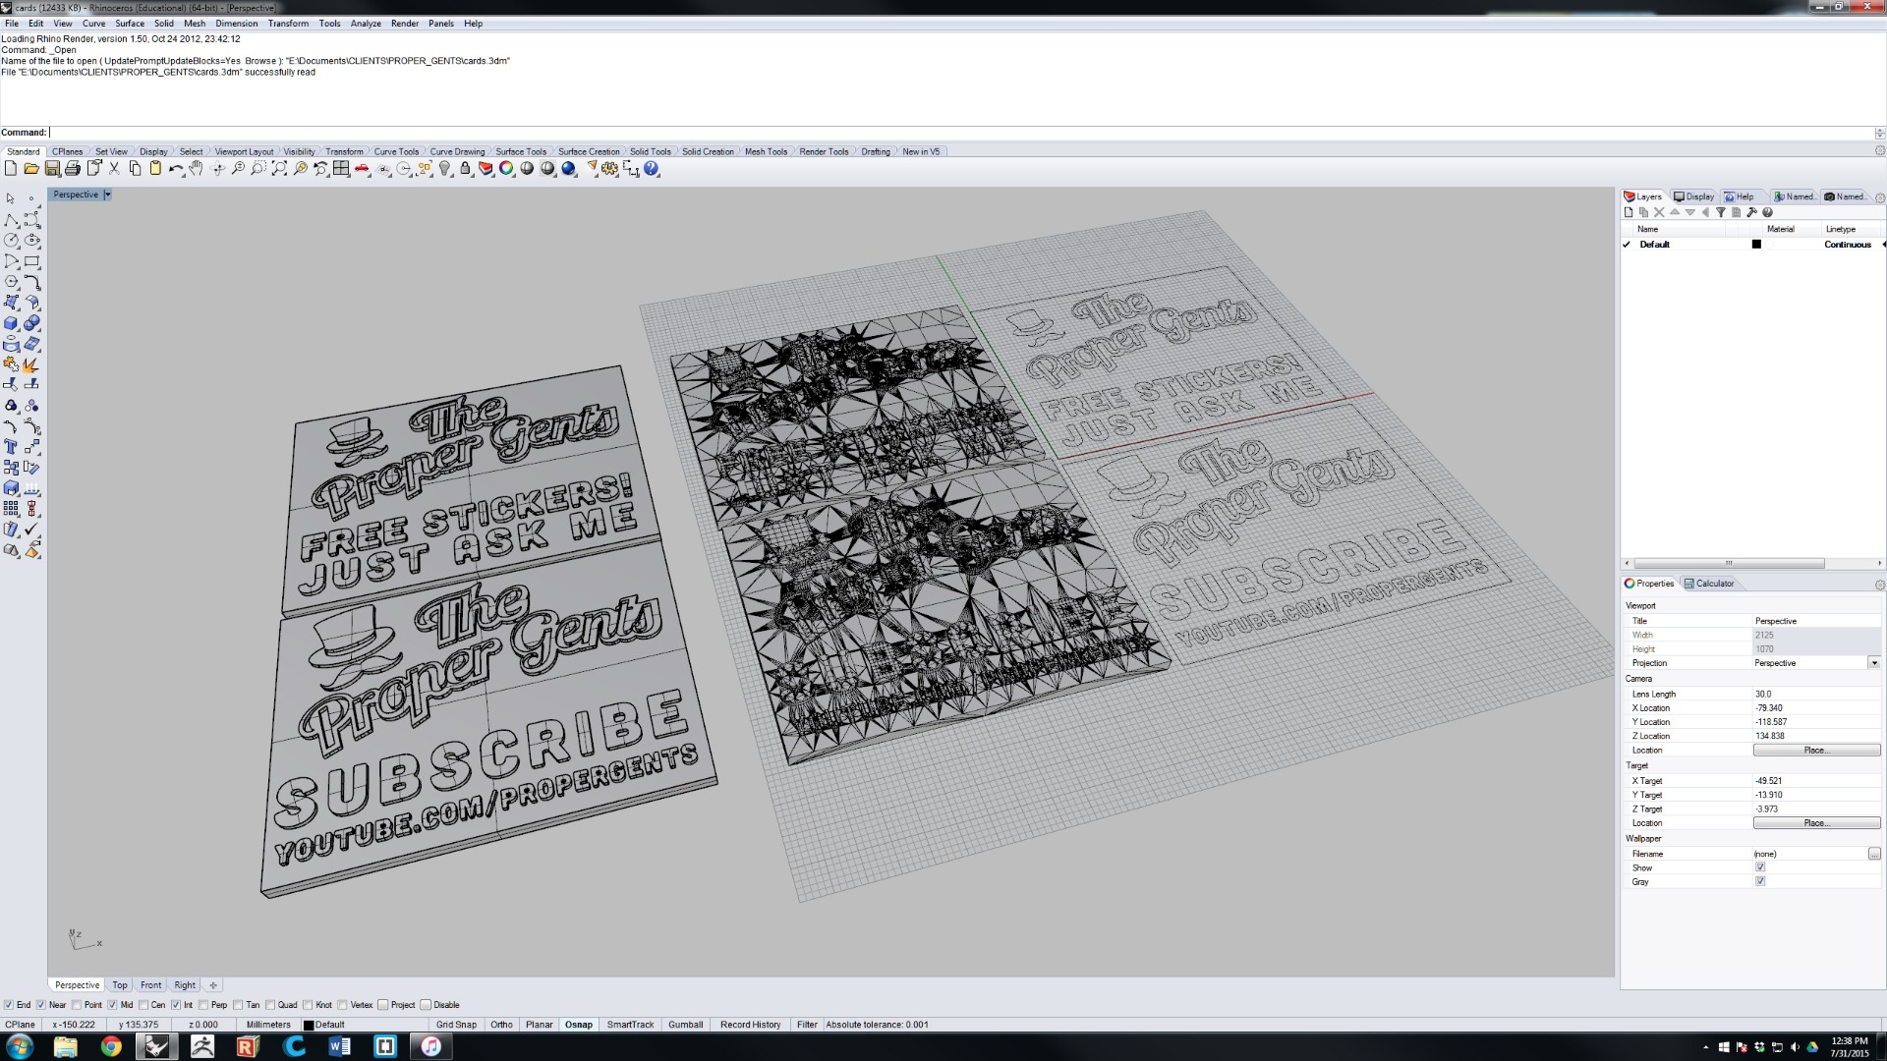Image resolution: width=1887 pixels, height=1061 pixels.
Task: Click the Save file icon
Action: point(52,169)
